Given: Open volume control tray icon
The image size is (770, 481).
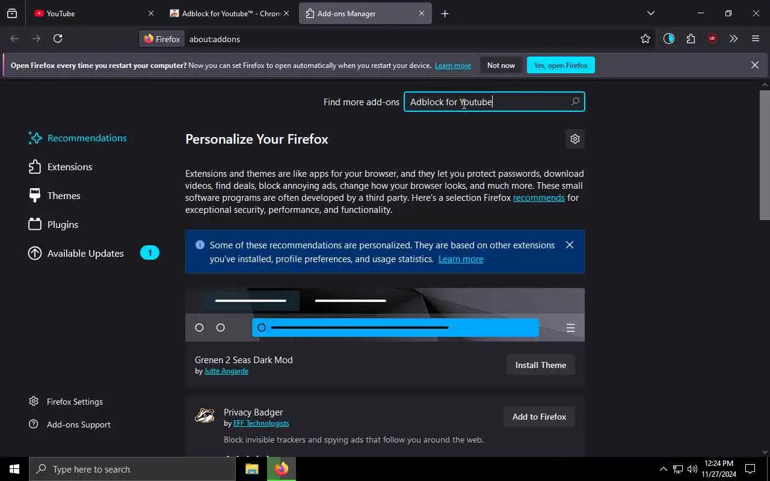Looking at the screenshot, I should tap(692, 469).
